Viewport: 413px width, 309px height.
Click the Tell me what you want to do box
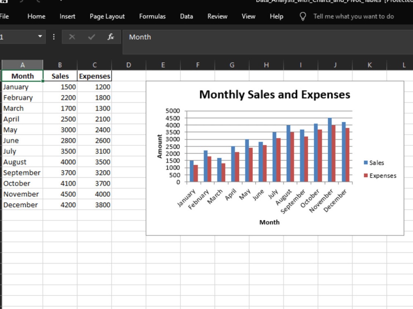point(354,16)
